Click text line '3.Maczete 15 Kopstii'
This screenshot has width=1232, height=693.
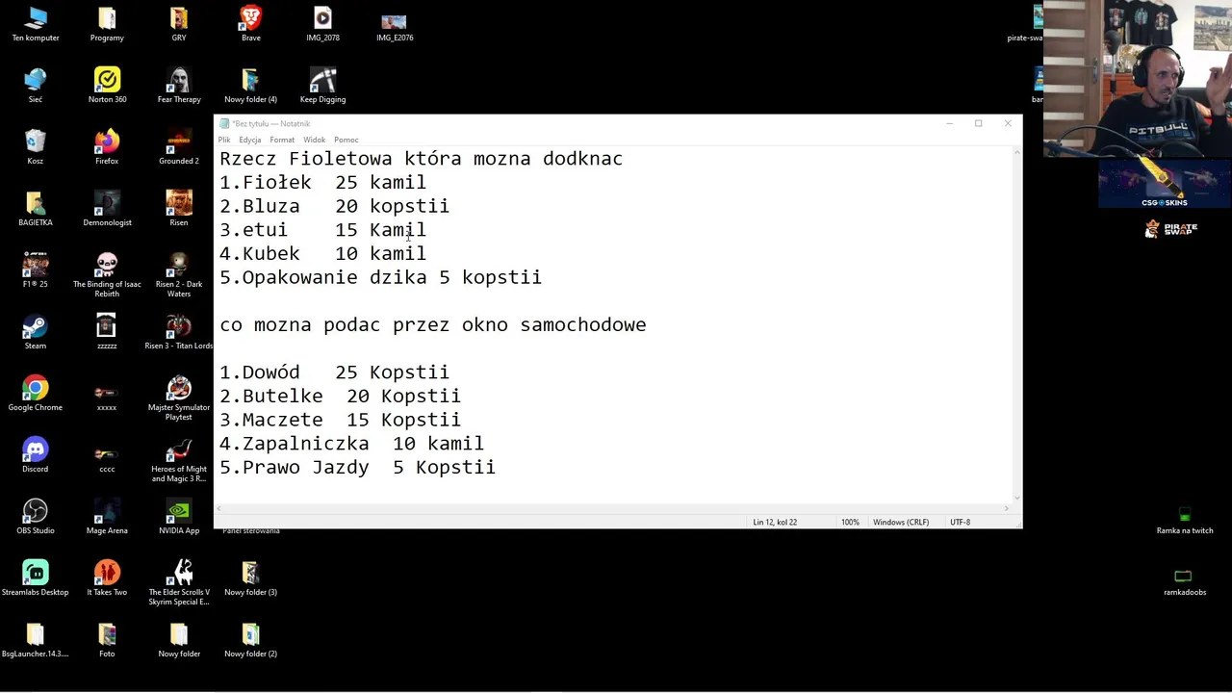(340, 420)
